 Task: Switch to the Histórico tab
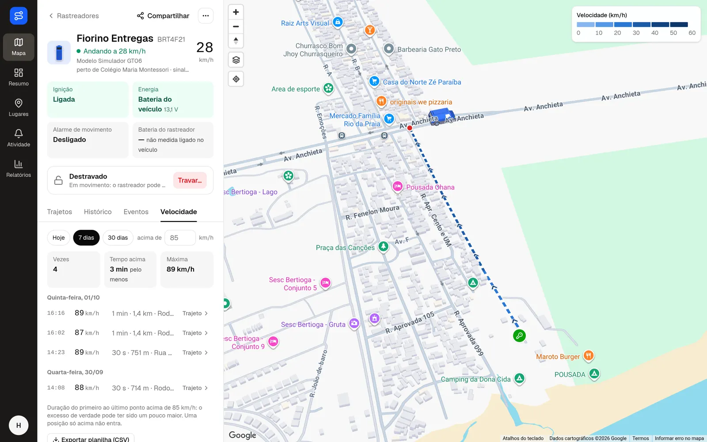coord(98,212)
